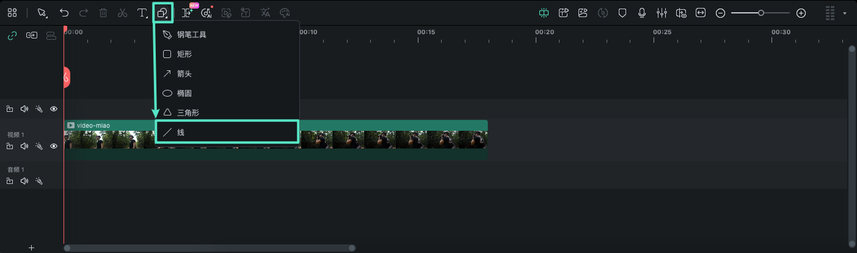The image size is (857, 253).
Task: Select 钢笔工具 from the shape menu
Action: coord(192,35)
